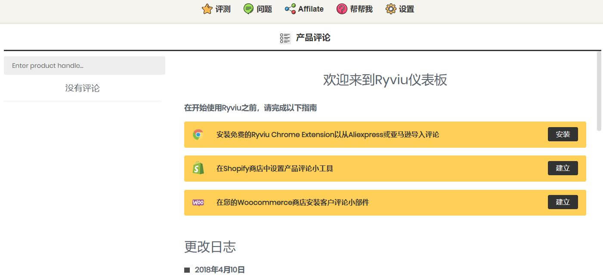Click the Woo logo icon
The width and height of the screenshot is (603, 277).
[198, 202]
